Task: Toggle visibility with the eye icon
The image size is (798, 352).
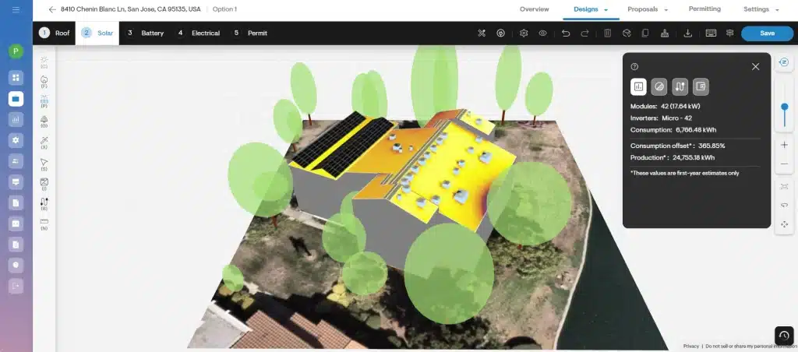Action: [542, 33]
